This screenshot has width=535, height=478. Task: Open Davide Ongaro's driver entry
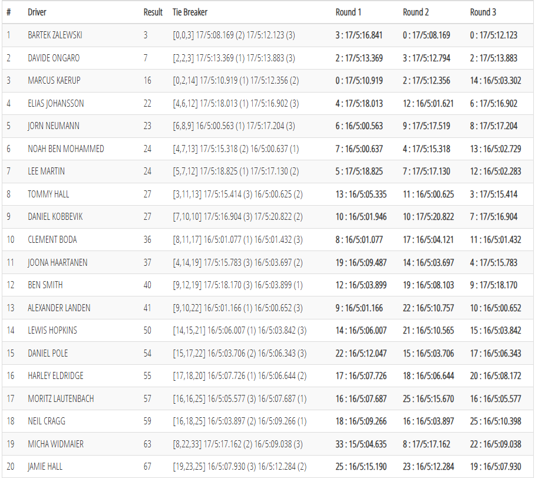[x=54, y=58]
